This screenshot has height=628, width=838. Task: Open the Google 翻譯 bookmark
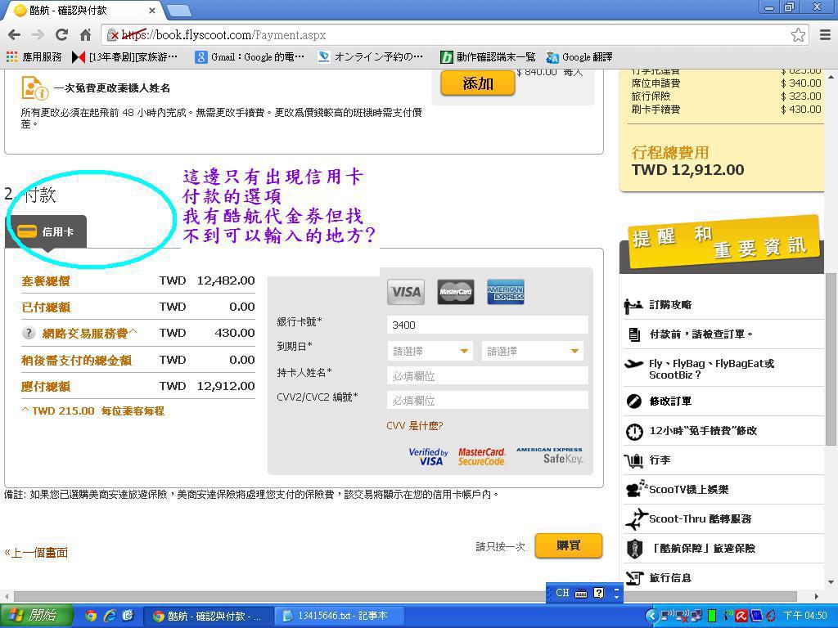(x=579, y=56)
